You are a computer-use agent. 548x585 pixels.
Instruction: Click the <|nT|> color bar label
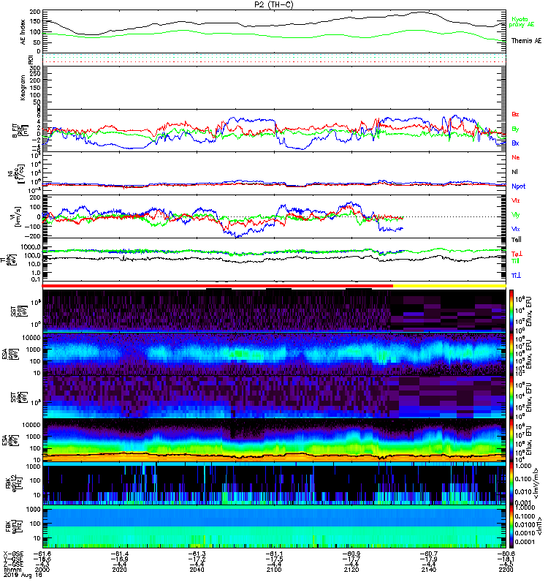pos(539,526)
